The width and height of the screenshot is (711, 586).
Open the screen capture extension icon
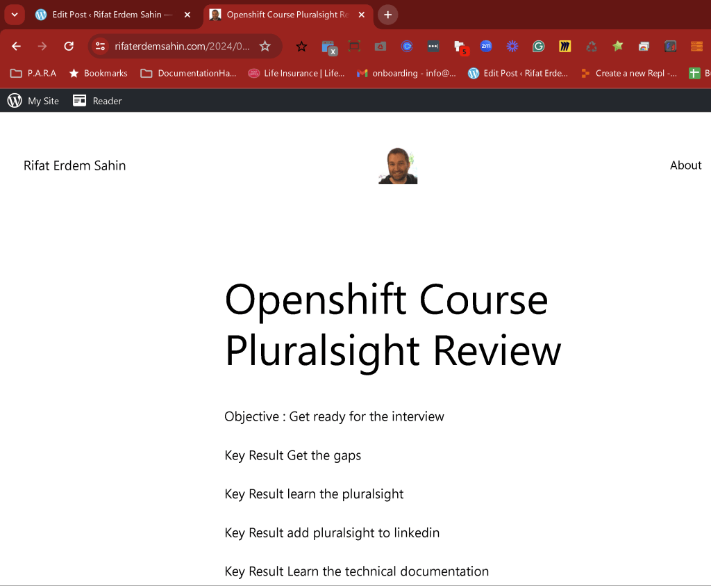354,47
